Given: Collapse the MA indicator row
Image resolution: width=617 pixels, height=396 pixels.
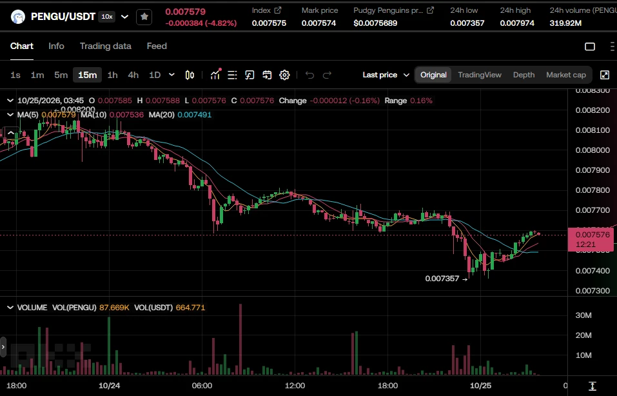Looking at the screenshot, I should 10,115.
